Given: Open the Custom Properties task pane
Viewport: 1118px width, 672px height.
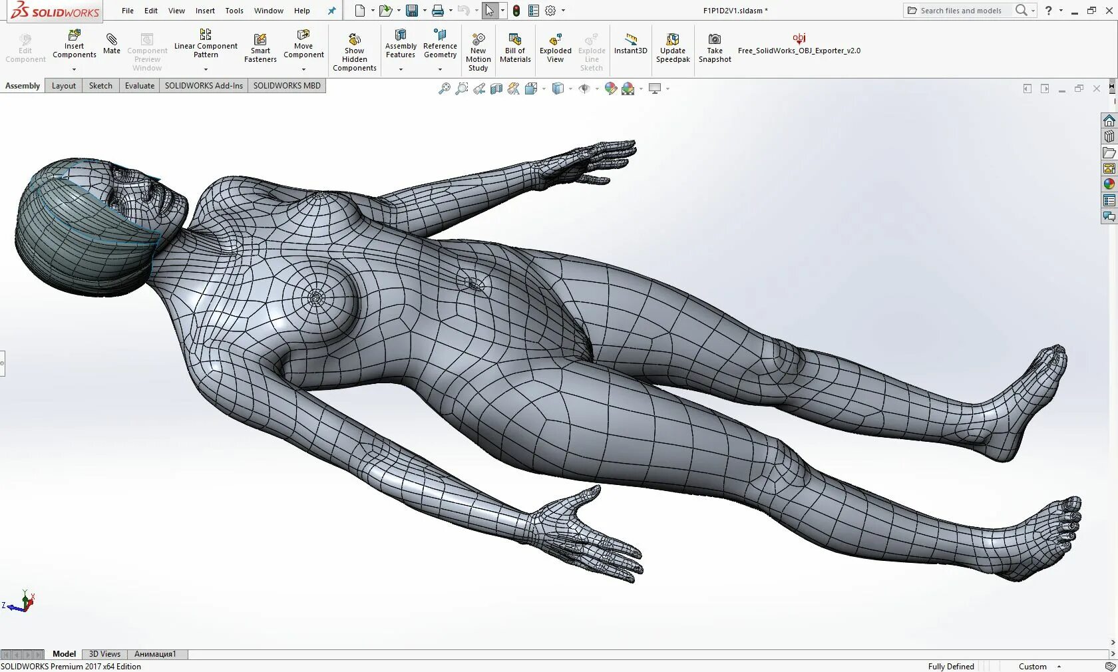Looking at the screenshot, I should tap(1109, 200).
